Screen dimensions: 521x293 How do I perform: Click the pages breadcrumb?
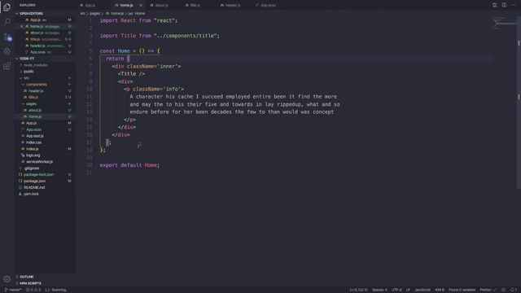pyautogui.click(x=94, y=14)
